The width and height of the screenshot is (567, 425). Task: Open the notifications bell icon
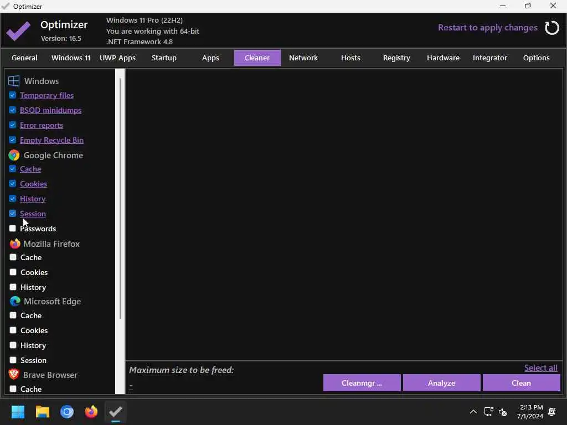[x=552, y=412]
